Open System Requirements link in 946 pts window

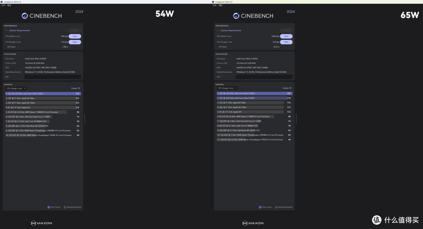click(x=20, y=30)
